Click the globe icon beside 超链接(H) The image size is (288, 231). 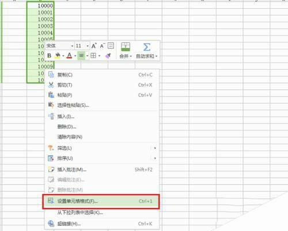click(51, 223)
